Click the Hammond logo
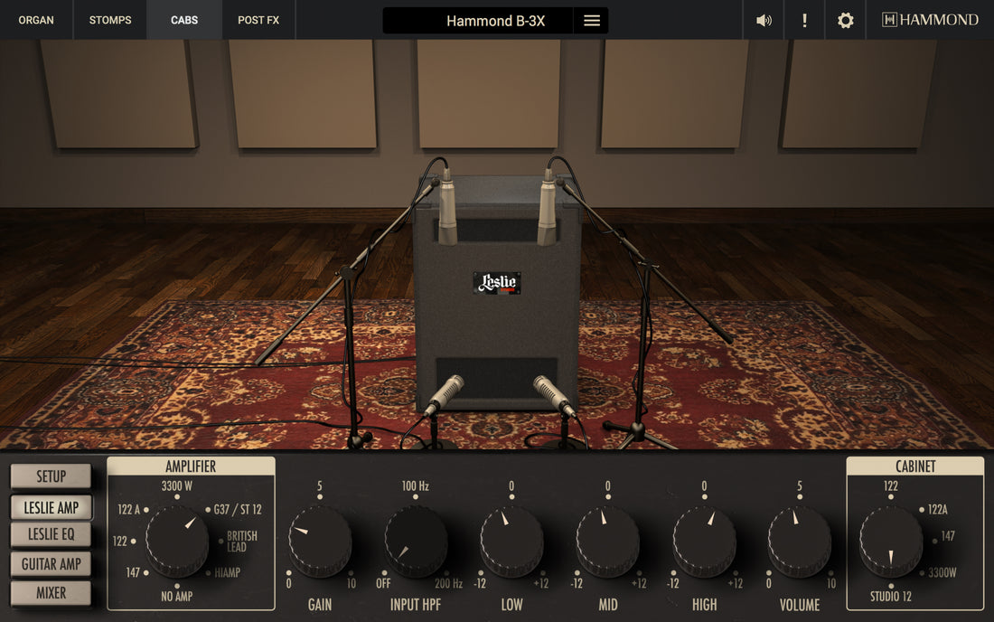 point(930,20)
